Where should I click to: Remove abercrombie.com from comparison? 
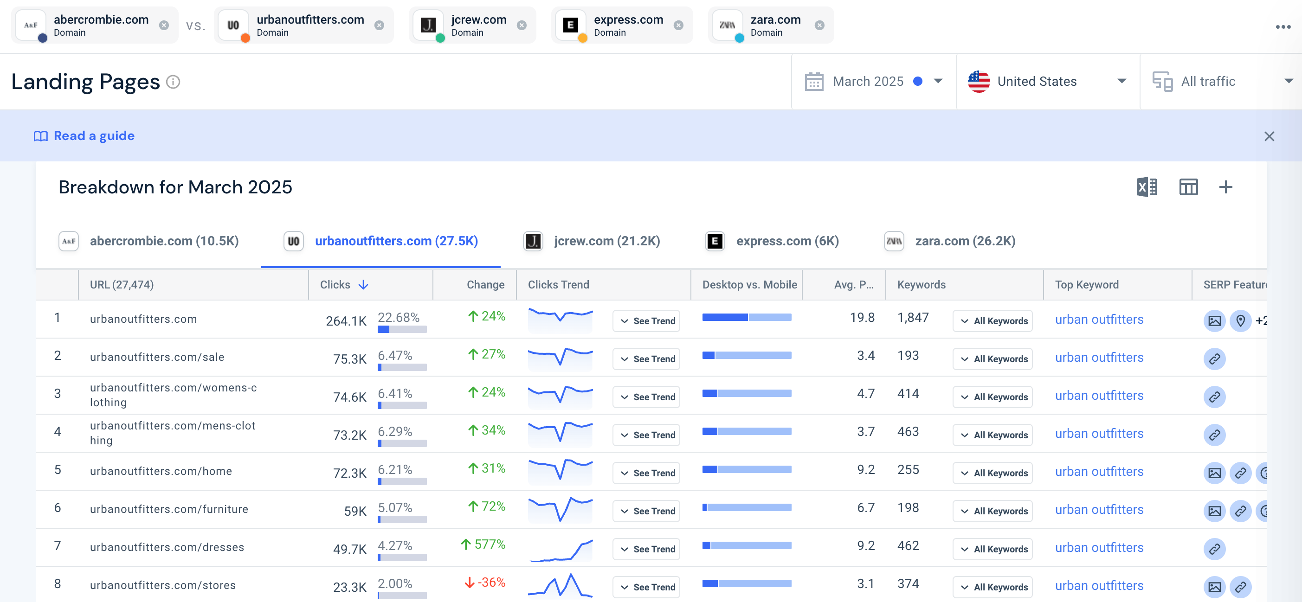click(x=164, y=25)
